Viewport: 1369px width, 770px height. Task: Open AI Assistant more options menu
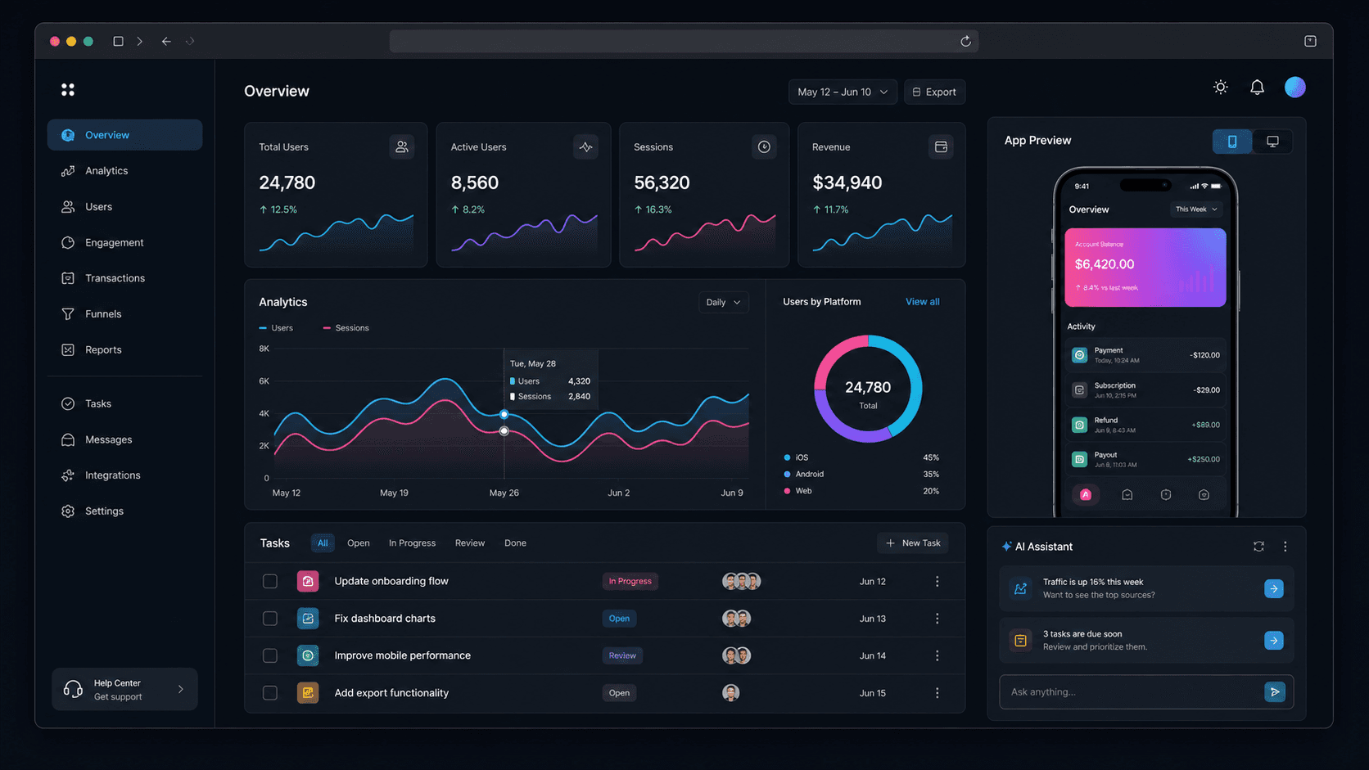coord(1285,547)
